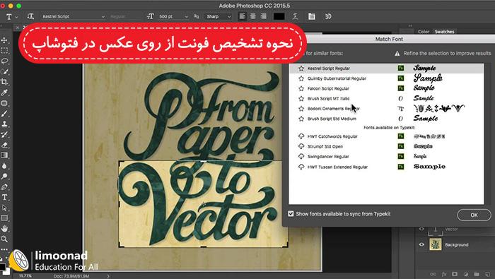Favorite Brush Script Std Medium with star
The height and width of the screenshot is (279, 495).
301,119
